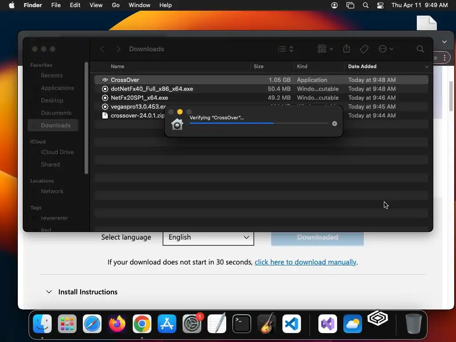The height and width of the screenshot is (342, 456).
Task: Open the Apple menu
Action: pyautogui.click(x=12, y=5)
